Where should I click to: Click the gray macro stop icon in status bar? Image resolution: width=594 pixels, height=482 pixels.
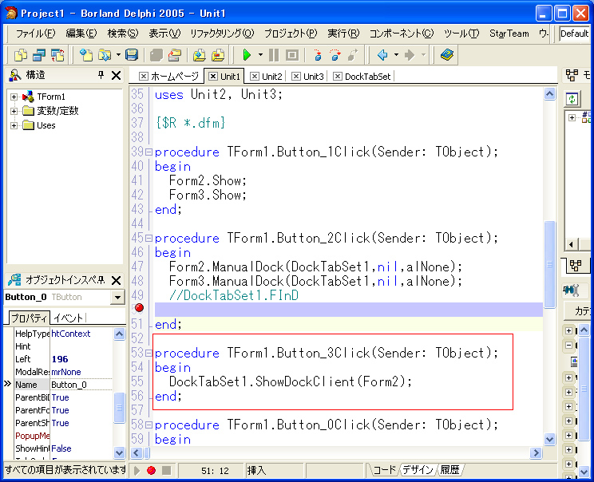166,471
